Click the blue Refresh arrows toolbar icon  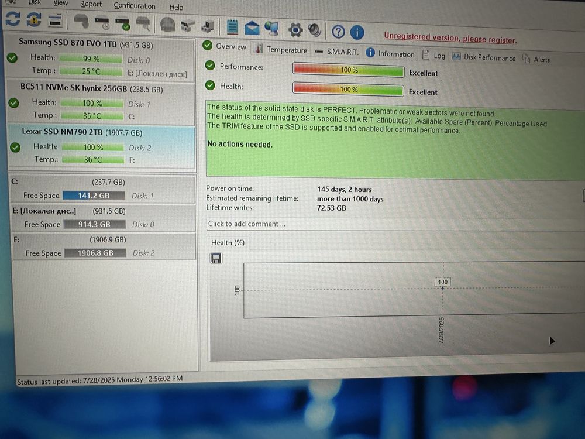(13, 19)
